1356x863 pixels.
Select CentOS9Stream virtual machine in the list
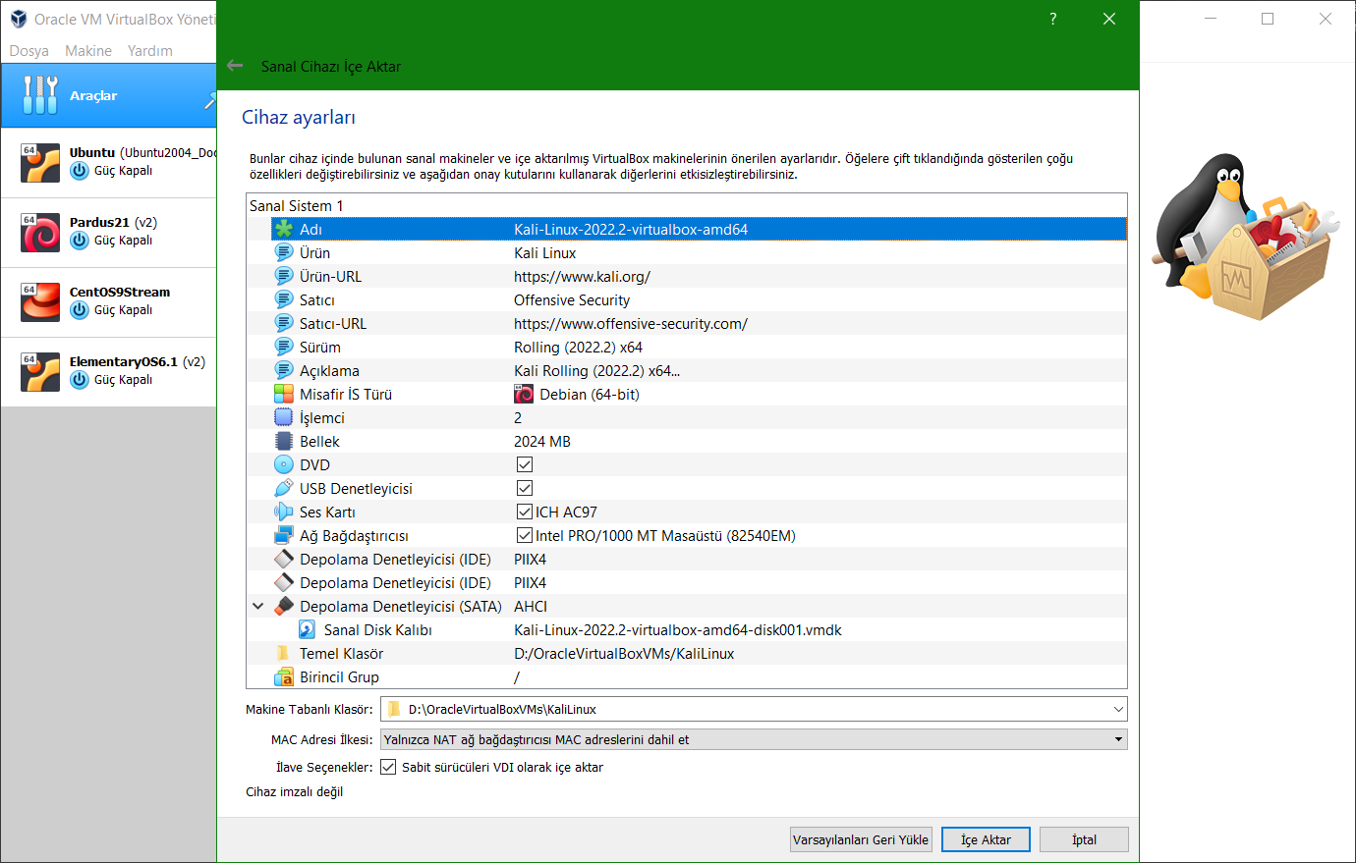(x=108, y=301)
